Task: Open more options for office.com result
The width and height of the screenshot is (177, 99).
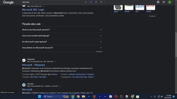Action: click(x=44, y=6)
